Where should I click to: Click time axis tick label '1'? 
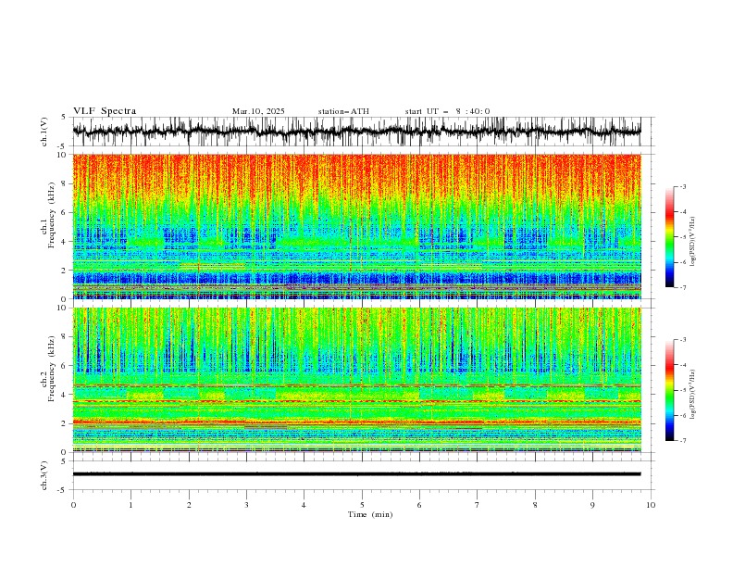130,505
